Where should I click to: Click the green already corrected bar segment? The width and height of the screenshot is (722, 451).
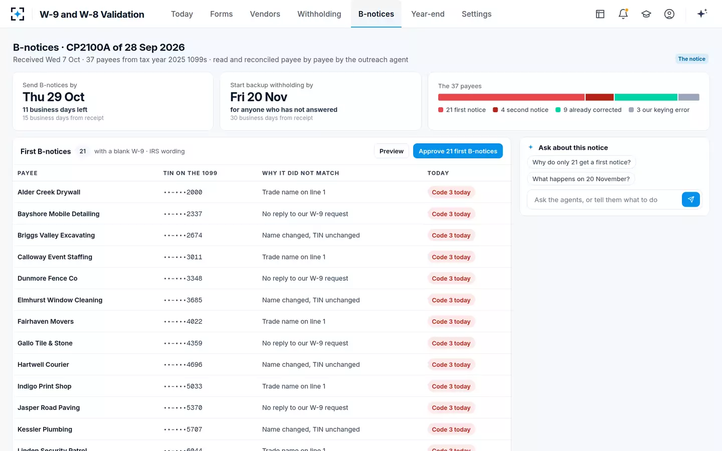646,97
